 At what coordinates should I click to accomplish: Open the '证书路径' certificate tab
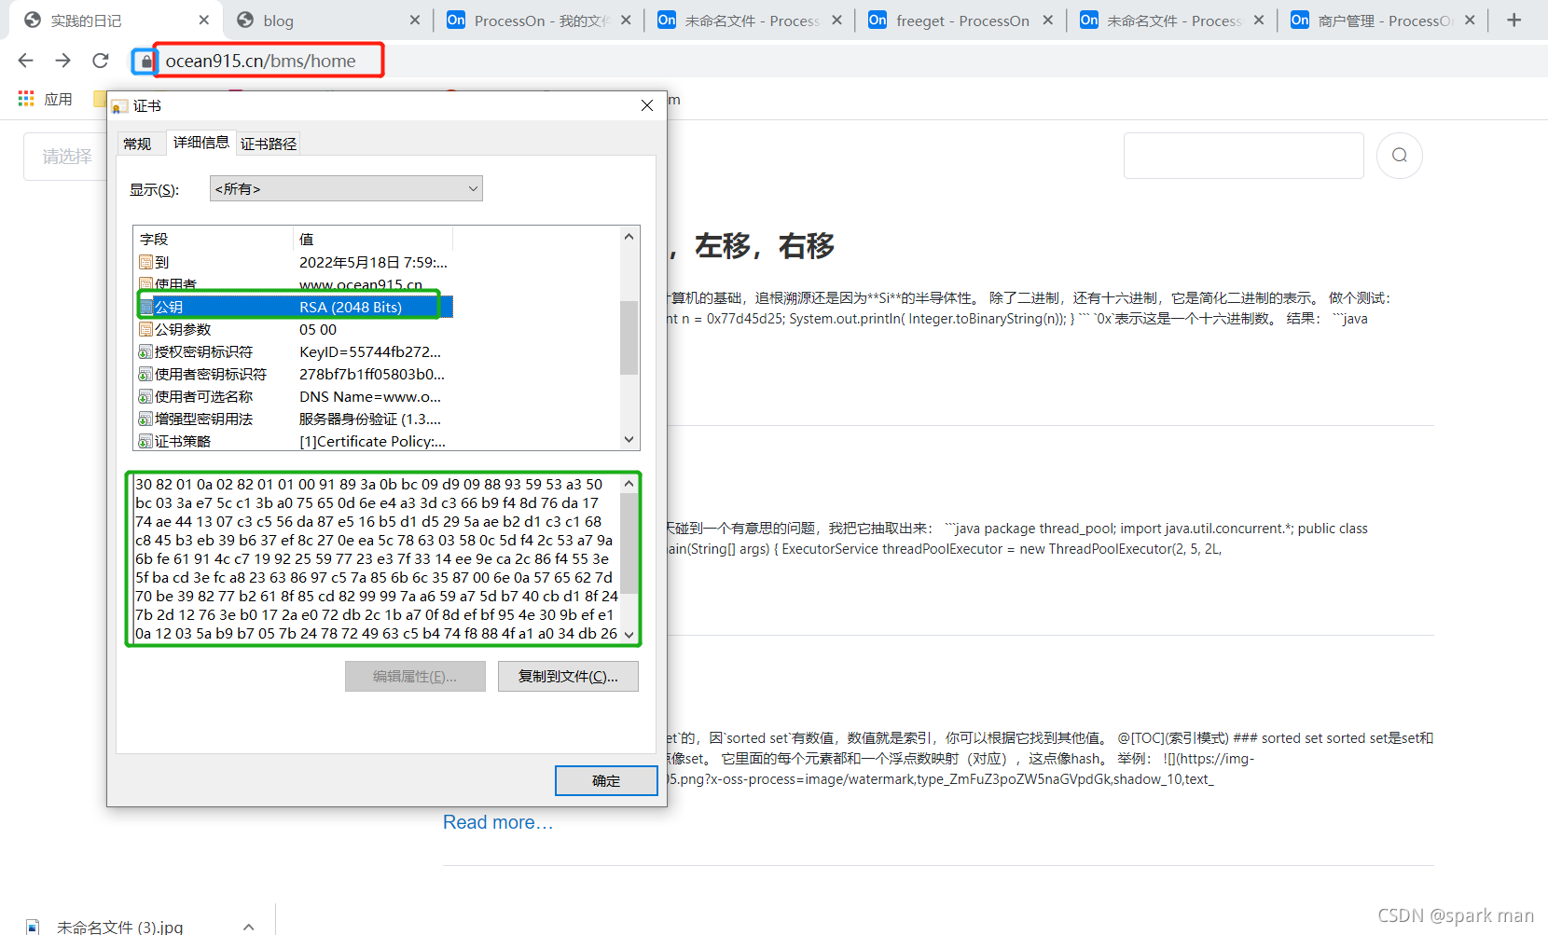pyautogui.click(x=269, y=144)
